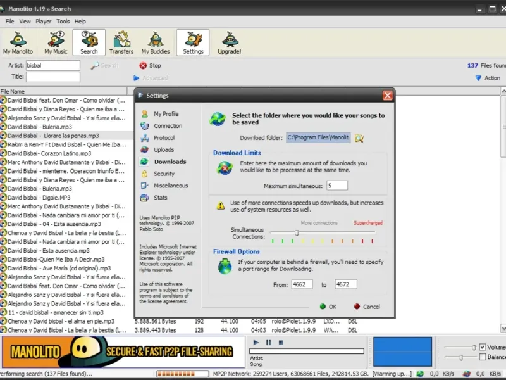Click the From port field 4662

pyautogui.click(x=302, y=284)
